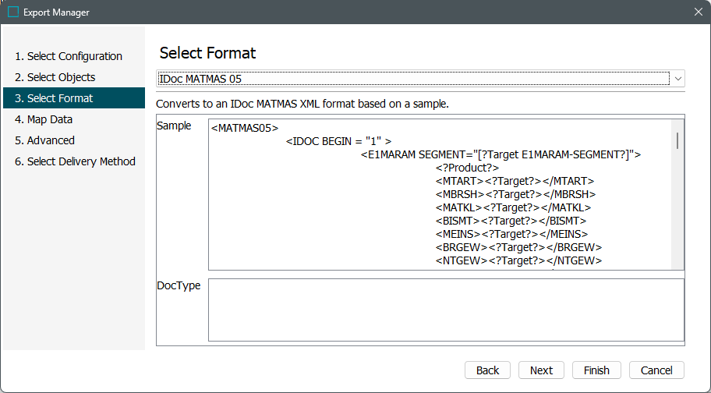Click the IDoc MATMAS 05 combo box field

pyautogui.click(x=413, y=79)
